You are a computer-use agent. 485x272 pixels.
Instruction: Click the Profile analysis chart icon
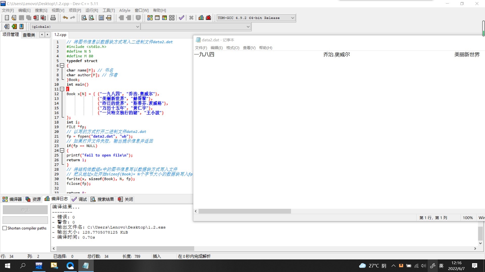[201, 18]
